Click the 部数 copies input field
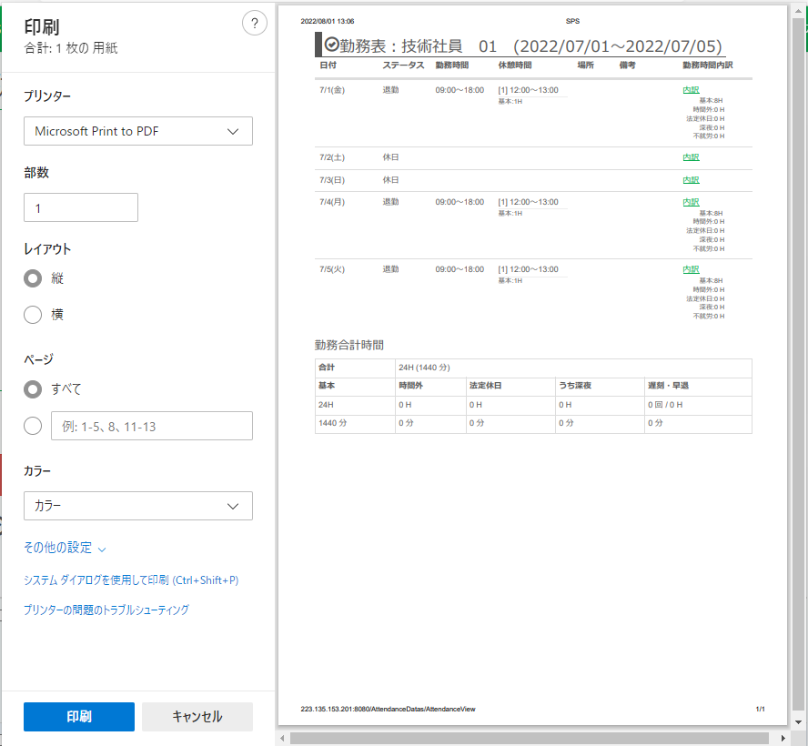 [81, 207]
